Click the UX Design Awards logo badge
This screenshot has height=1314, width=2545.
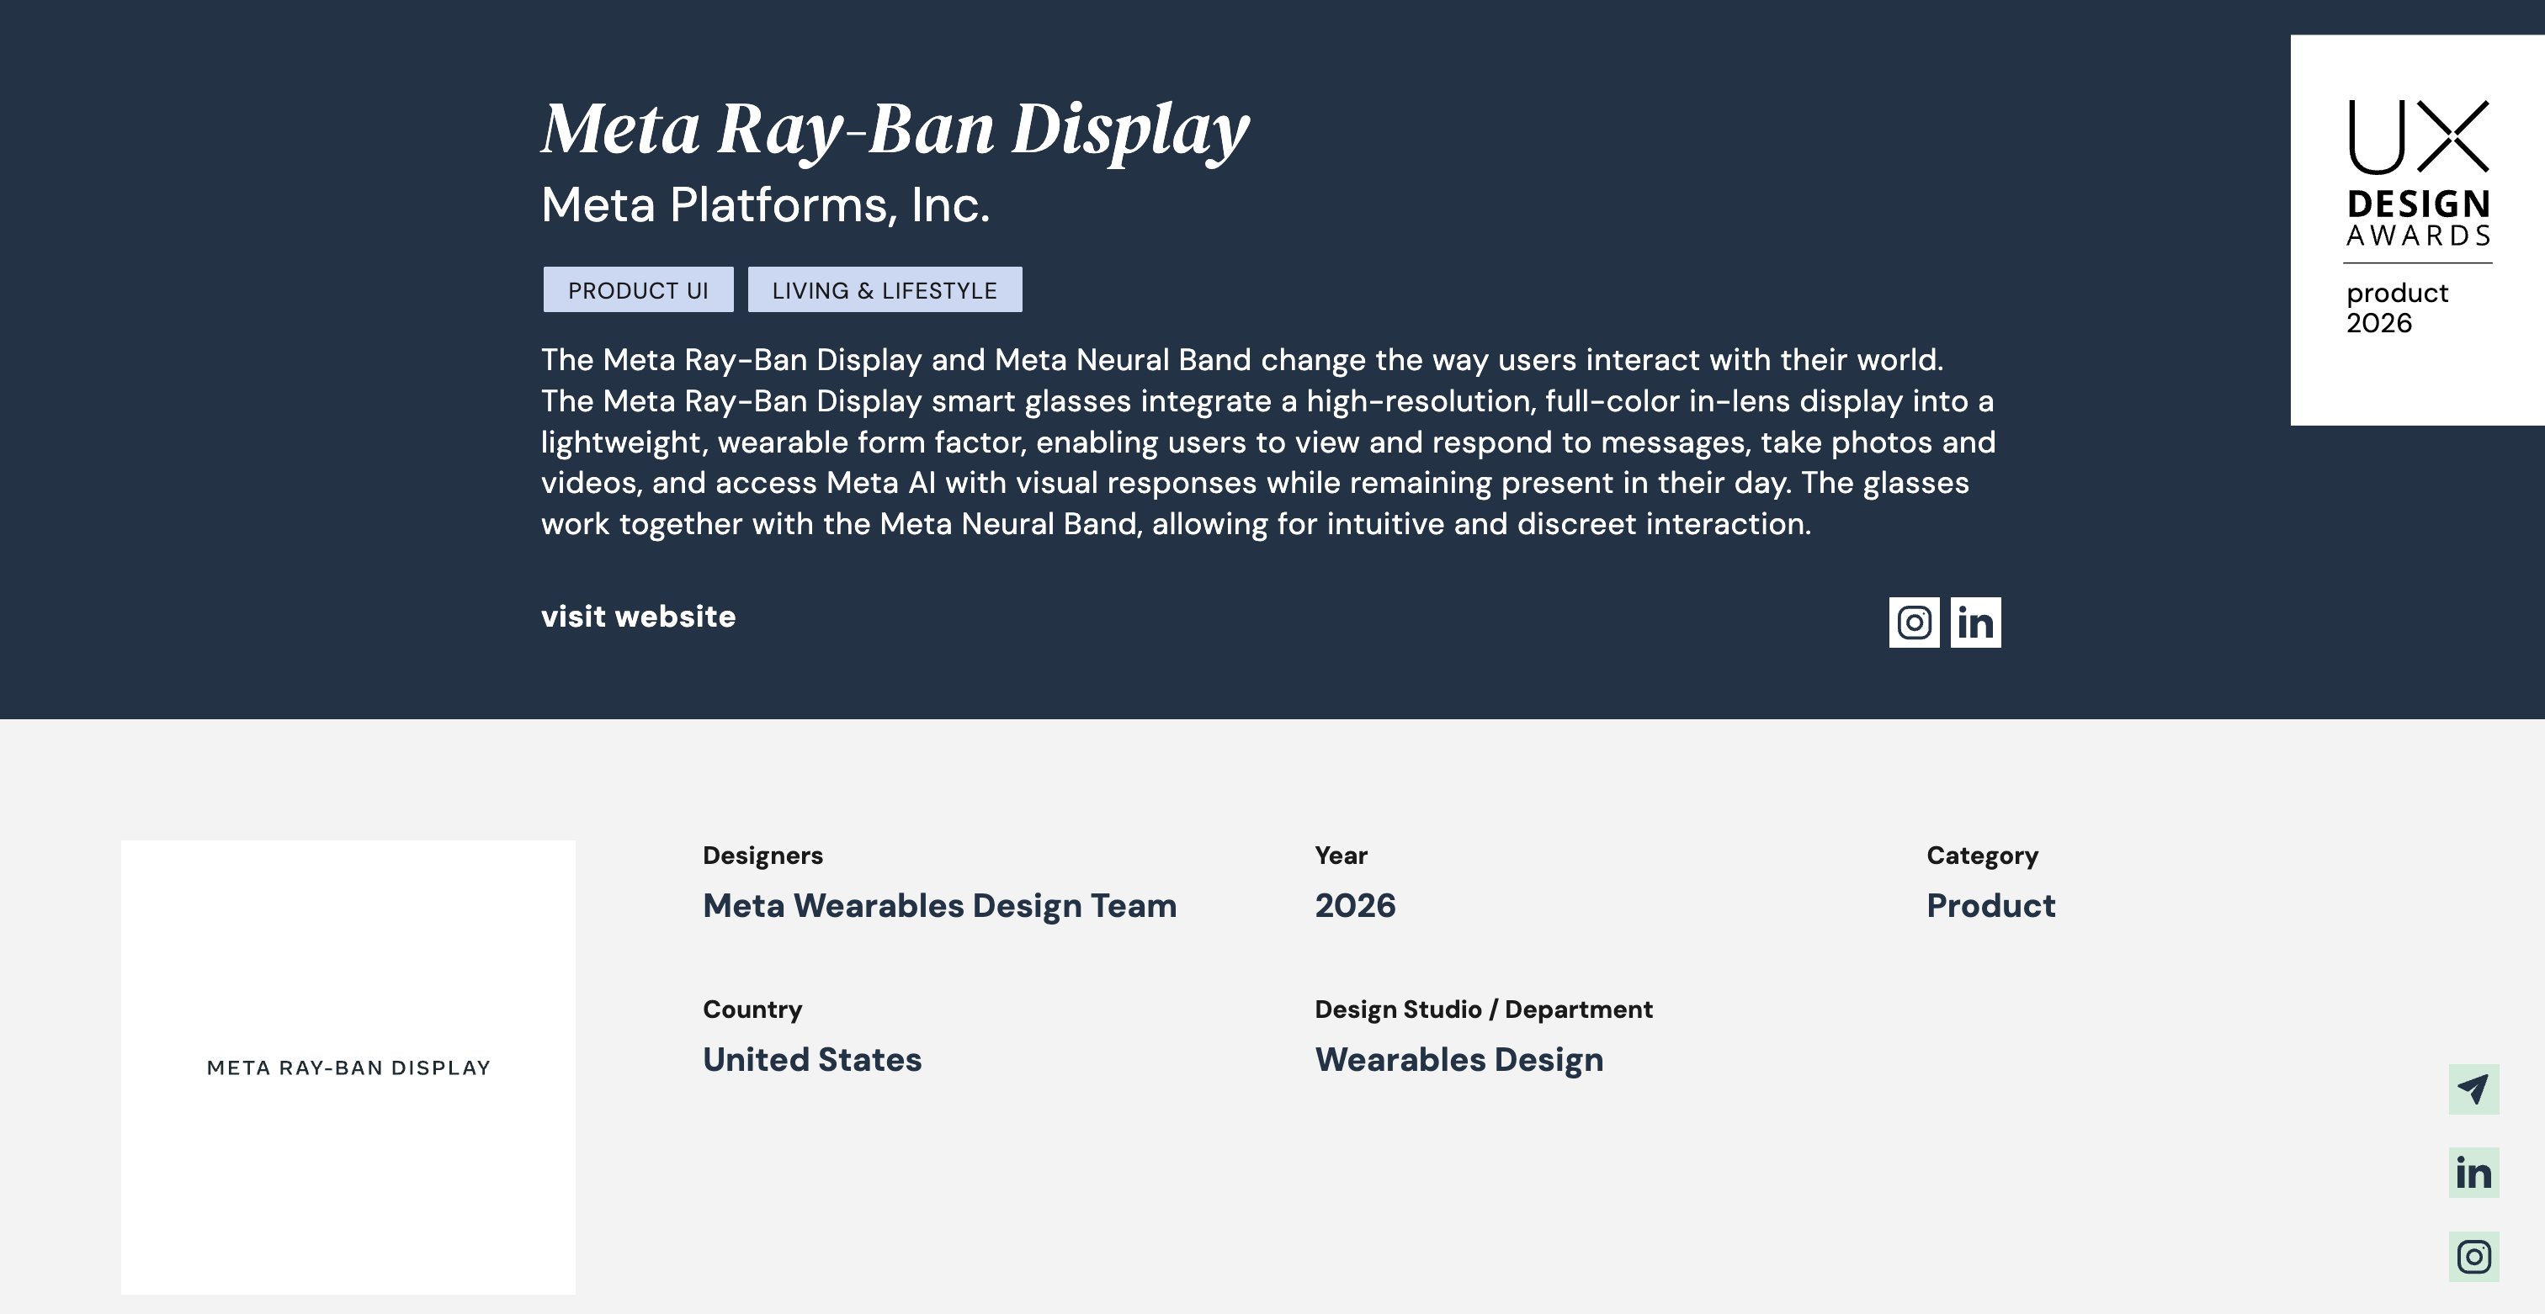click(x=2418, y=230)
